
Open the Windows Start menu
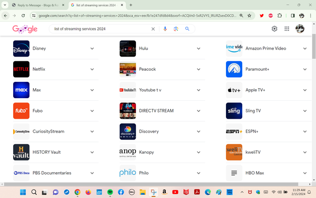click(23, 192)
